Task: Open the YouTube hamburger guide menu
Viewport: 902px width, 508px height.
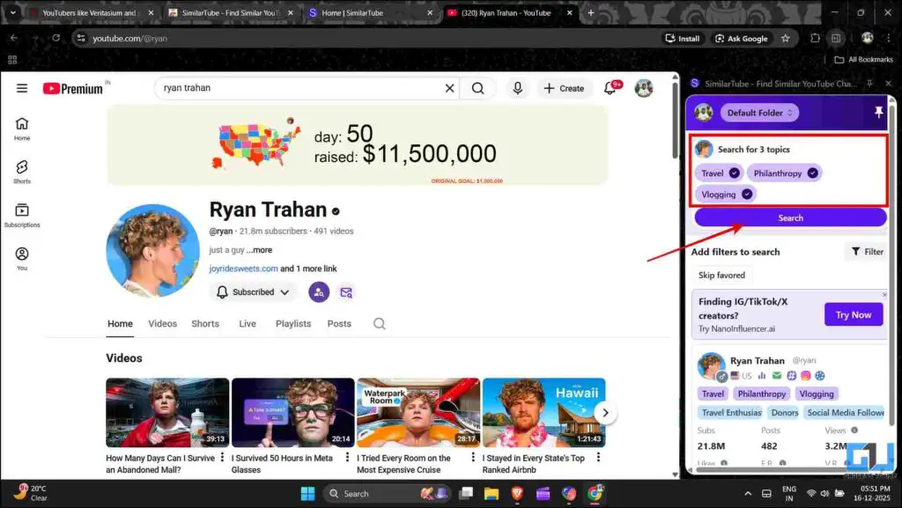Action: coord(22,88)
